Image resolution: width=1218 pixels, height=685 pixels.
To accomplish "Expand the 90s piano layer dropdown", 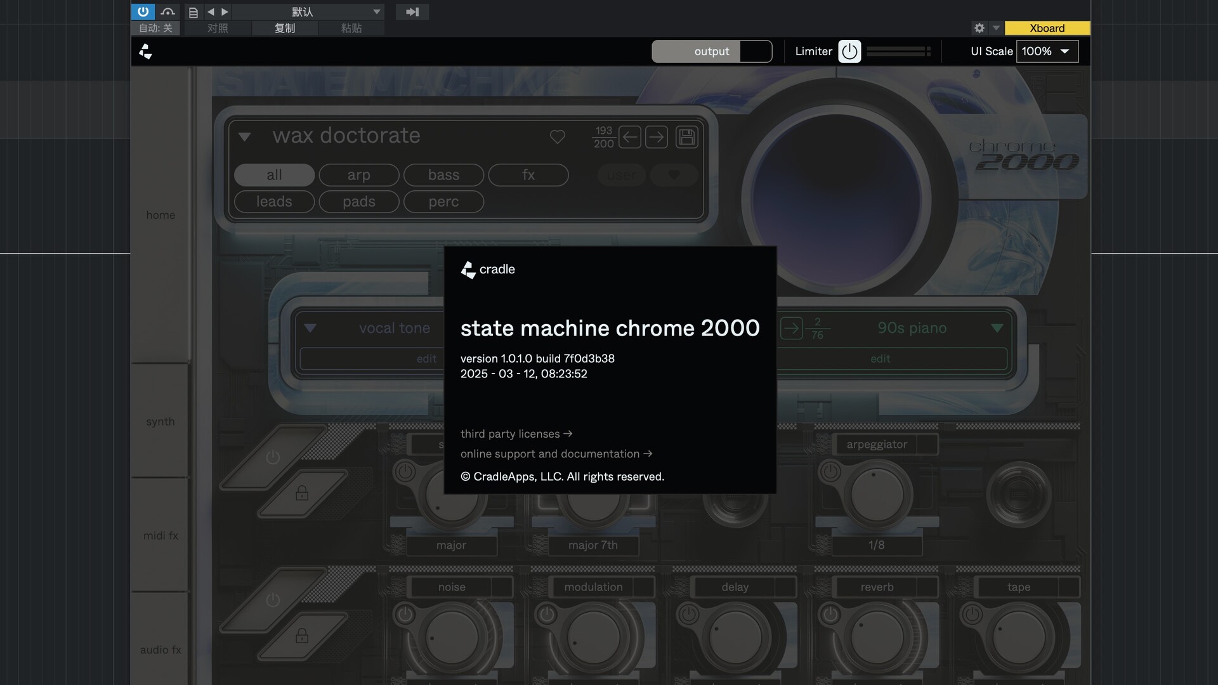I will [x=997, y=329].
